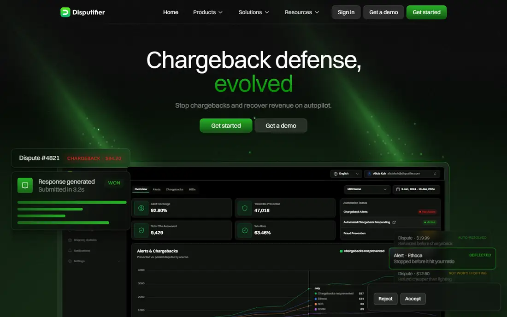The image size is (507, 317).
Task: Click the hero Get started button
Action: (x=226, y=126)
